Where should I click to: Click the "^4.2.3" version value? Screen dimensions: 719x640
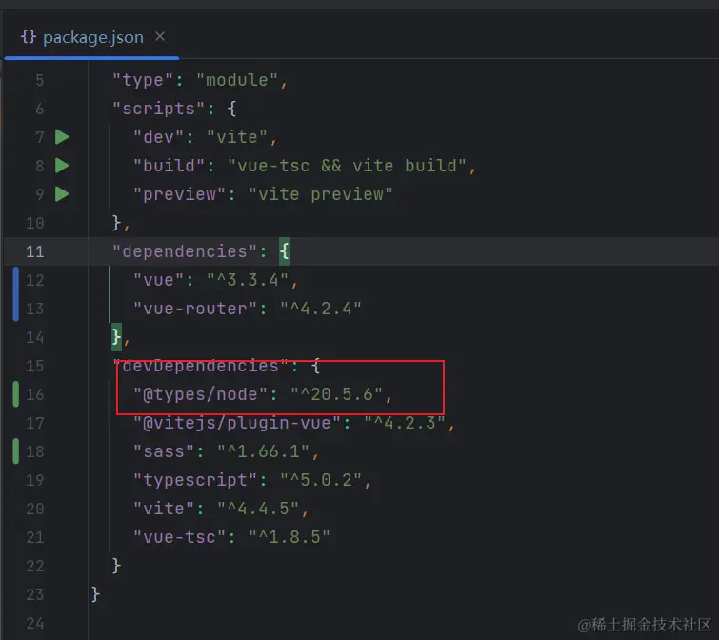[405, 423]
